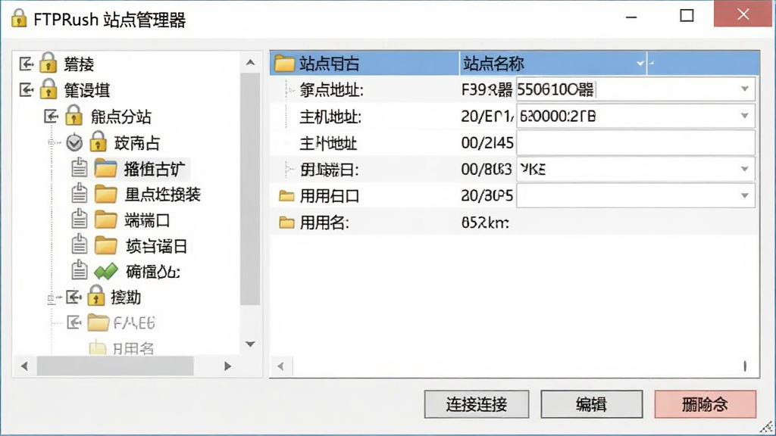Viewport: 776px width, 436px height.
Task: Click the tree scroll up arrow
Action: [250, 62]
